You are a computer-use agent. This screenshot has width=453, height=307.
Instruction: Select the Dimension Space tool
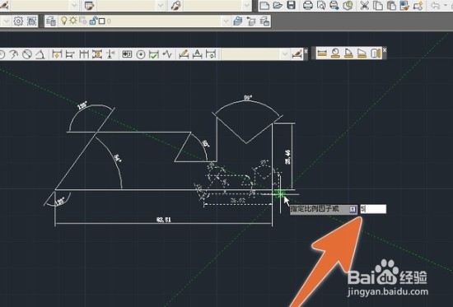coord(97,54)
